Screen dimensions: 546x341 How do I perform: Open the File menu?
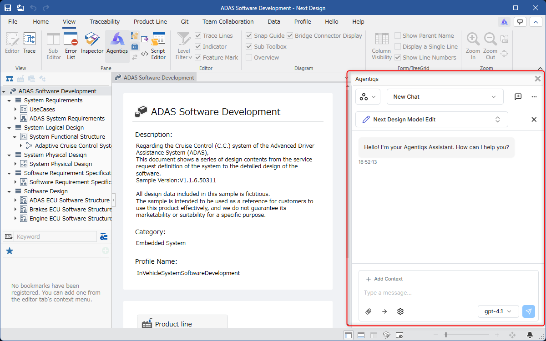[13, 21]
